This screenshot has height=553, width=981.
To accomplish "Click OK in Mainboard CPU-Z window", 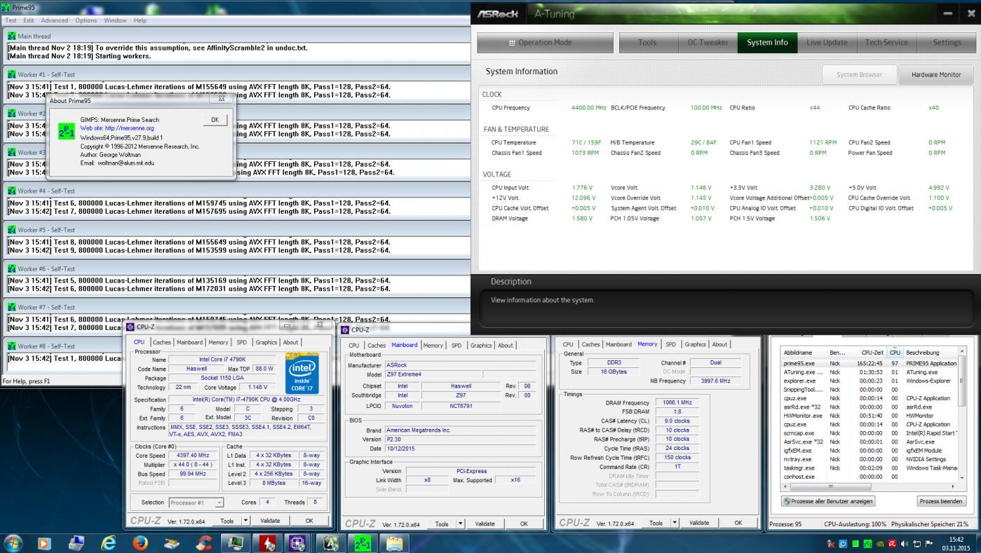I will pos(524,524).
